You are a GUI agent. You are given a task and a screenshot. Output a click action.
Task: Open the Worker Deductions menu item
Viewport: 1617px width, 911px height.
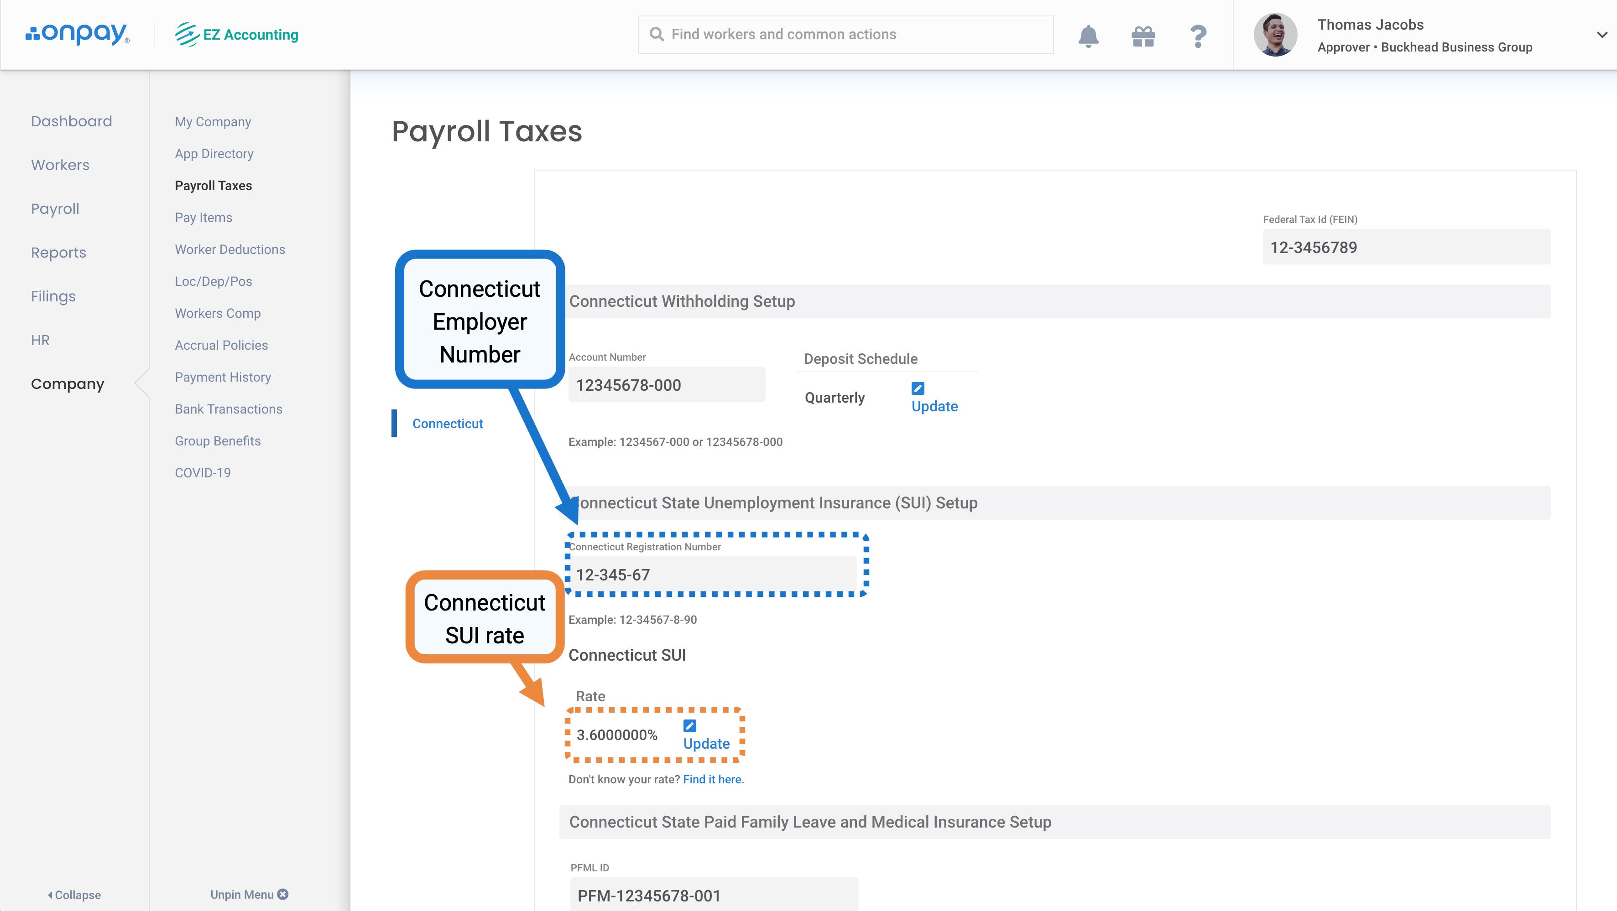[x=230, y=249]
